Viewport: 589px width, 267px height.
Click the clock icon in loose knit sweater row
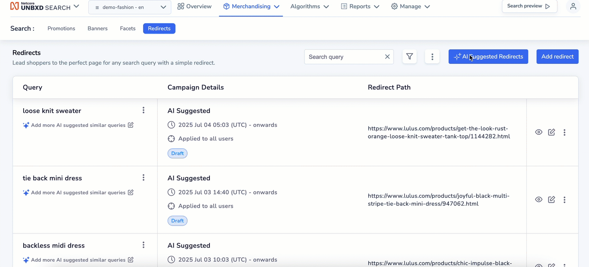click(171, 125)
